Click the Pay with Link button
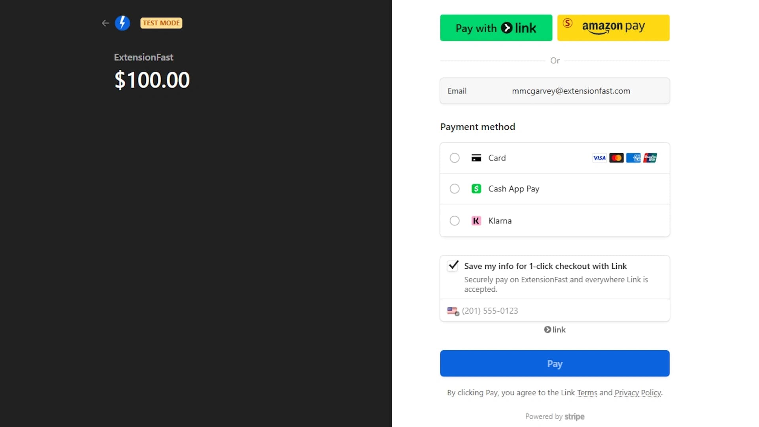This screenshot has height=427, width=759. point(496,28)
